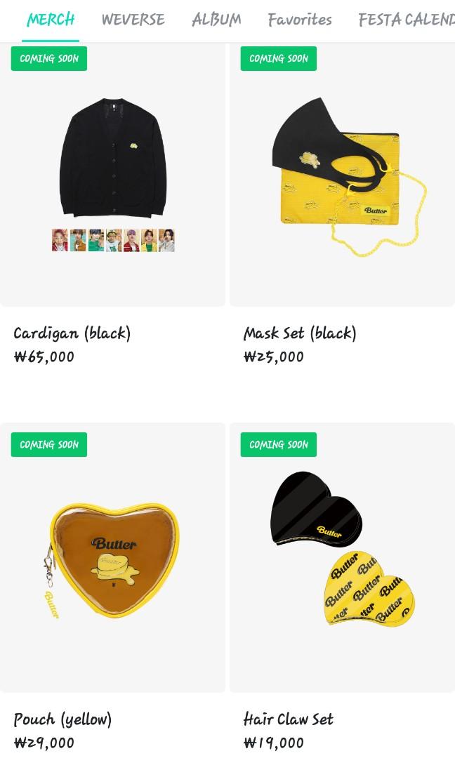Click the Pouch (yellow) title
This screenshot has height=758, width=455.
[x=63, y=719]
